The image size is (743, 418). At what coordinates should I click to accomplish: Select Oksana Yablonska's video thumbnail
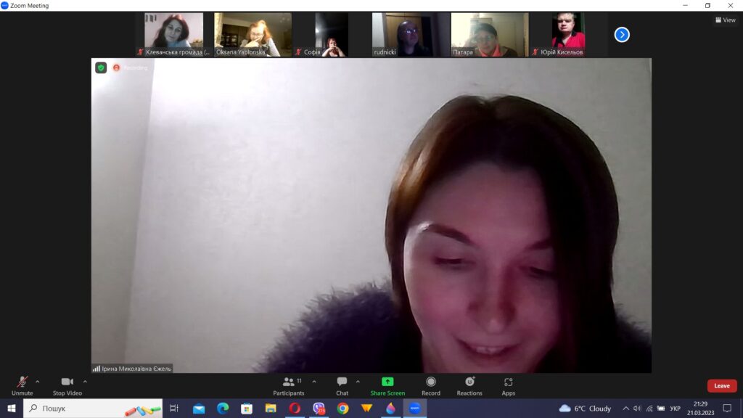pyautogui.click(x=253, y=34)
